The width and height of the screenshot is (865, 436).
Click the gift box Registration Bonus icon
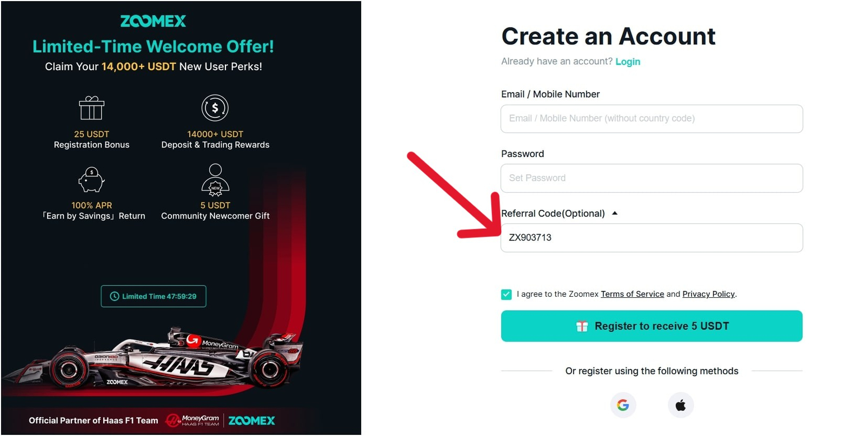pyautogui.click(x=91, y=108)
